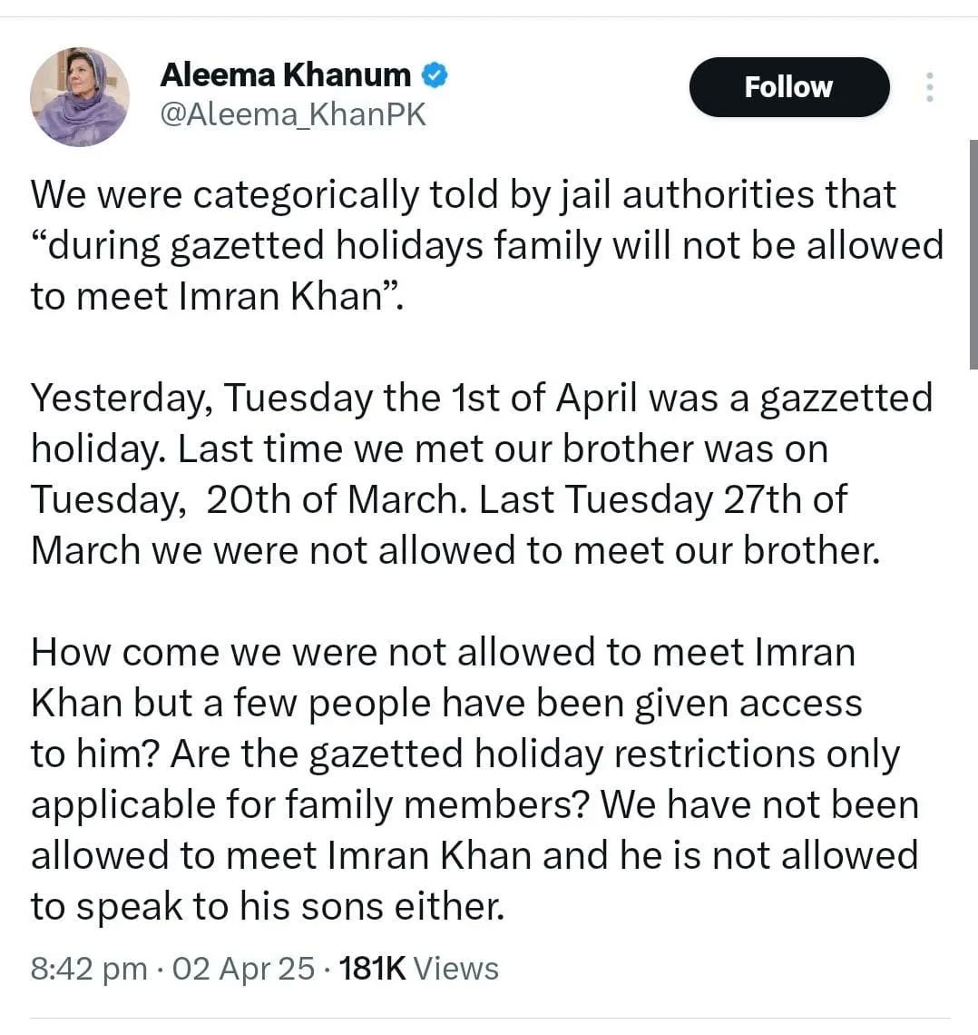Click the "Tuesday, 20th of March" text
978x1035 pixels.
point(245,499)
